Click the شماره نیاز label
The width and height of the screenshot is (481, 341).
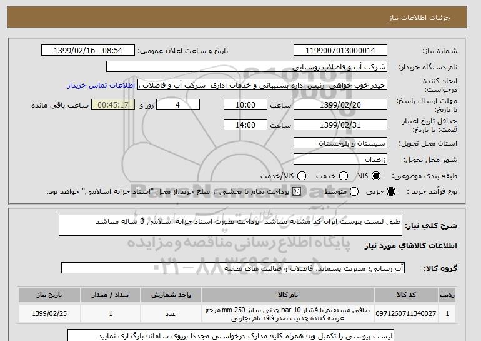tap(440, 51)
